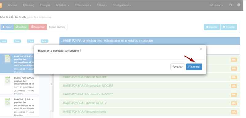
Task: Click the Importer cloud button
Action: pos(212,27)
